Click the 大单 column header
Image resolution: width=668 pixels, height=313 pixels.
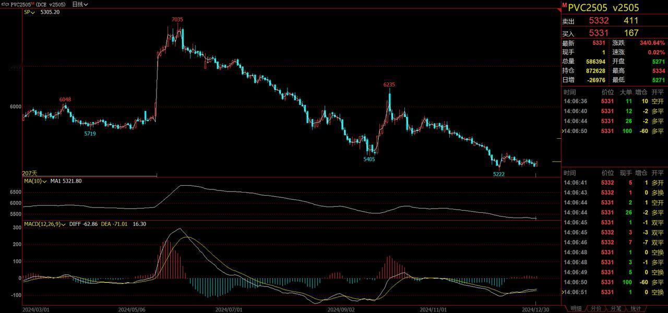coord(625,92)
